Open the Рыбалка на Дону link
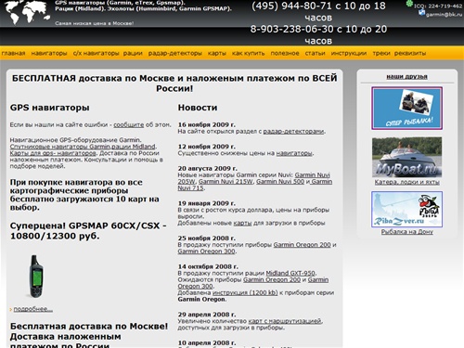 pos(406,232)
